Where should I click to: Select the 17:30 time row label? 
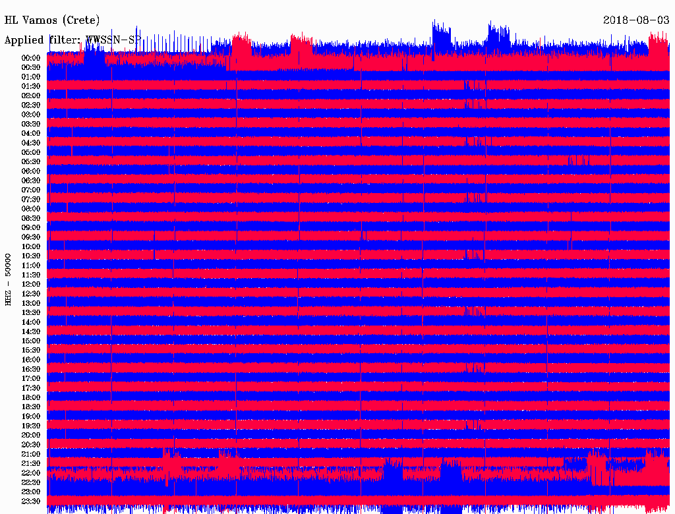coord(31,388)
